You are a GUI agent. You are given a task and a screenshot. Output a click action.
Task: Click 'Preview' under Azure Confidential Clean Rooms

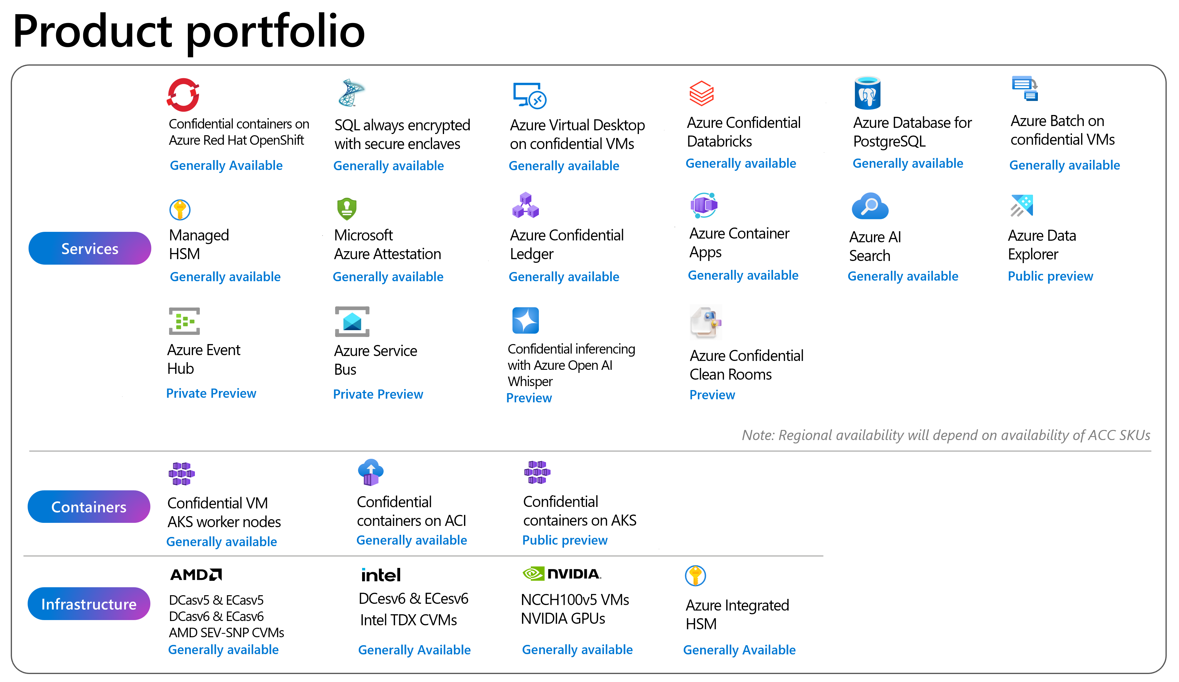(712, 396)
